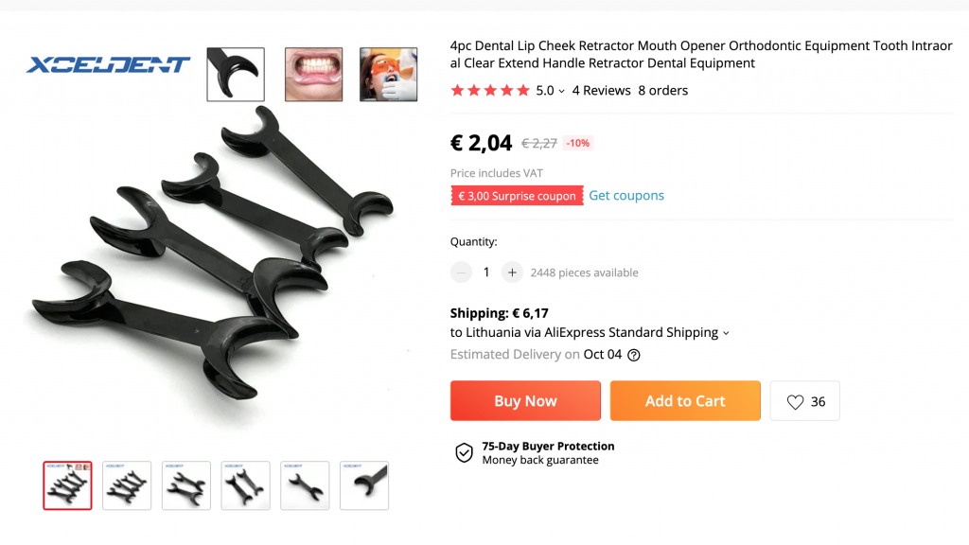Click the Add to Cart button
The width and height of the screenshot is (969, 545).
(x=685, y=401)
